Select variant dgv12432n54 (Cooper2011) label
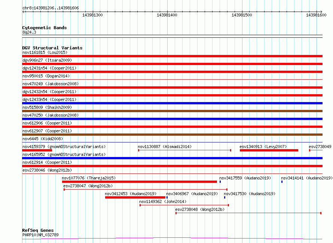Viewport: 333px width, 243px height. 49,92
